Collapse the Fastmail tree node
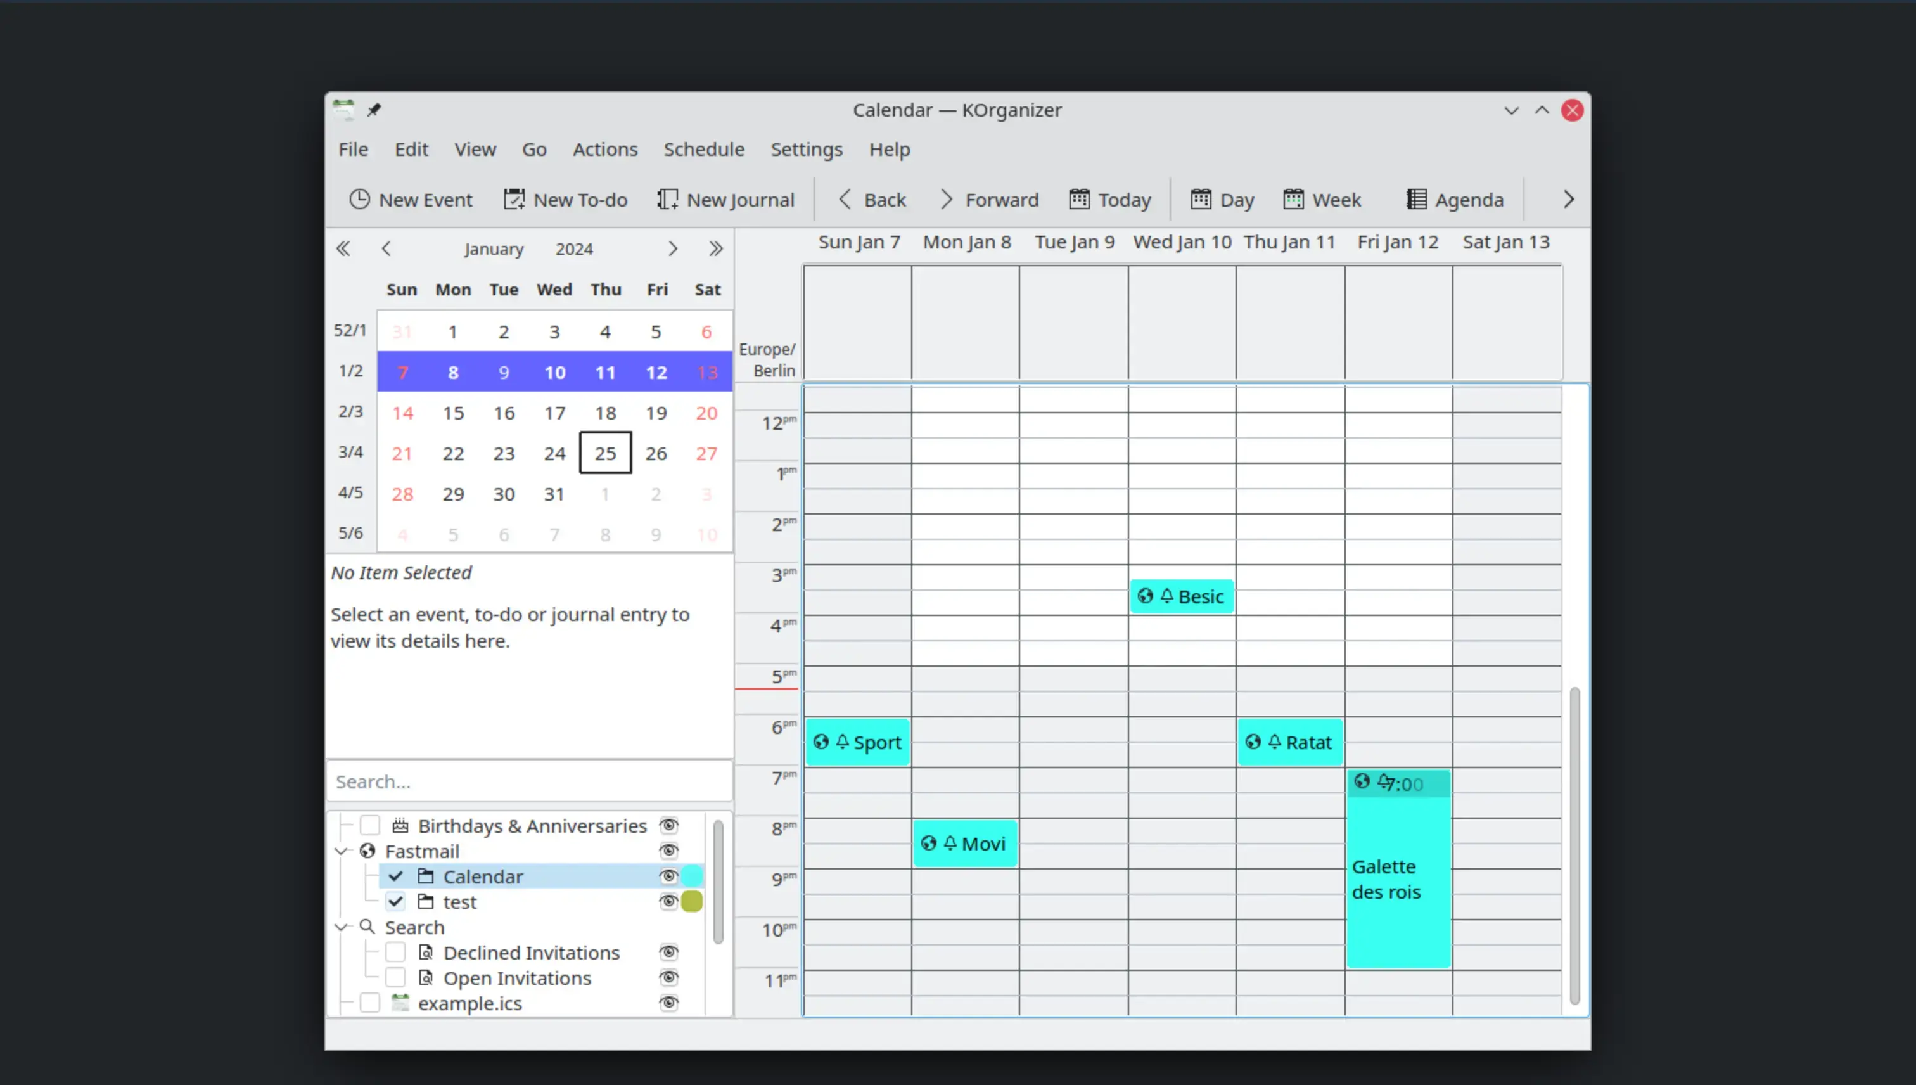This screenshot has height=1085, width=1916. [x=341, y=851]
